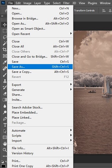Select the Rectangular Marquee tool
Viewport: 112px width, 168px height.
pyautogui.click(x=5, y=31)
